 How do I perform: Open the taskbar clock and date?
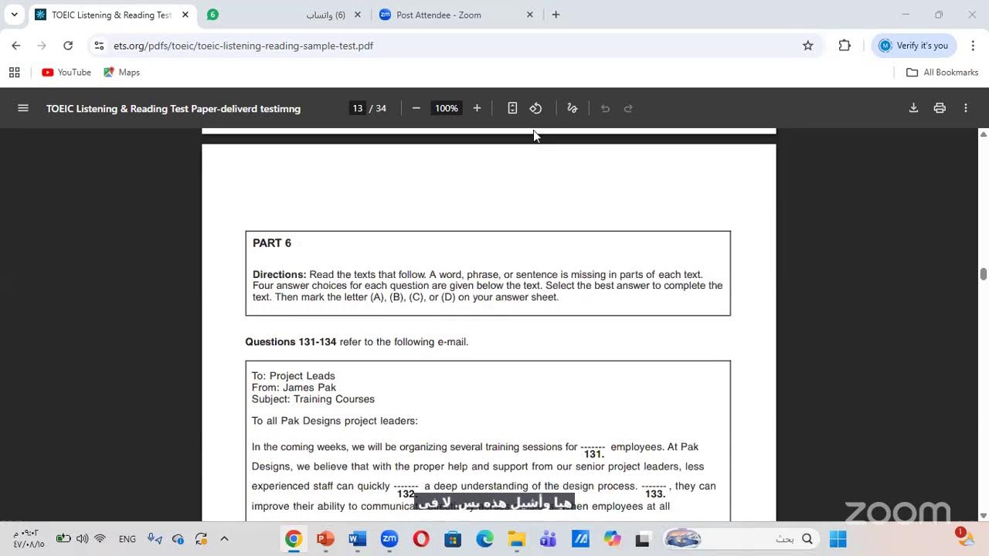click(29, 539)
